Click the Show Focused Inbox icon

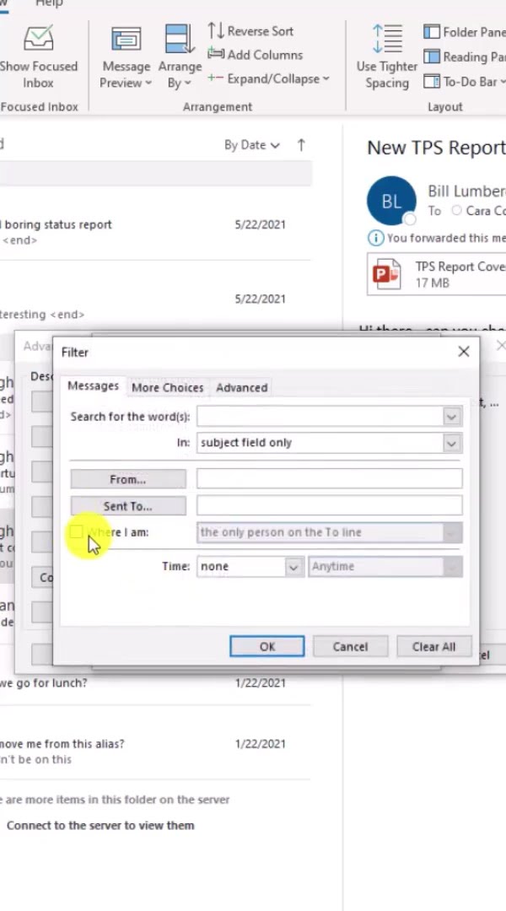(38, 38)
